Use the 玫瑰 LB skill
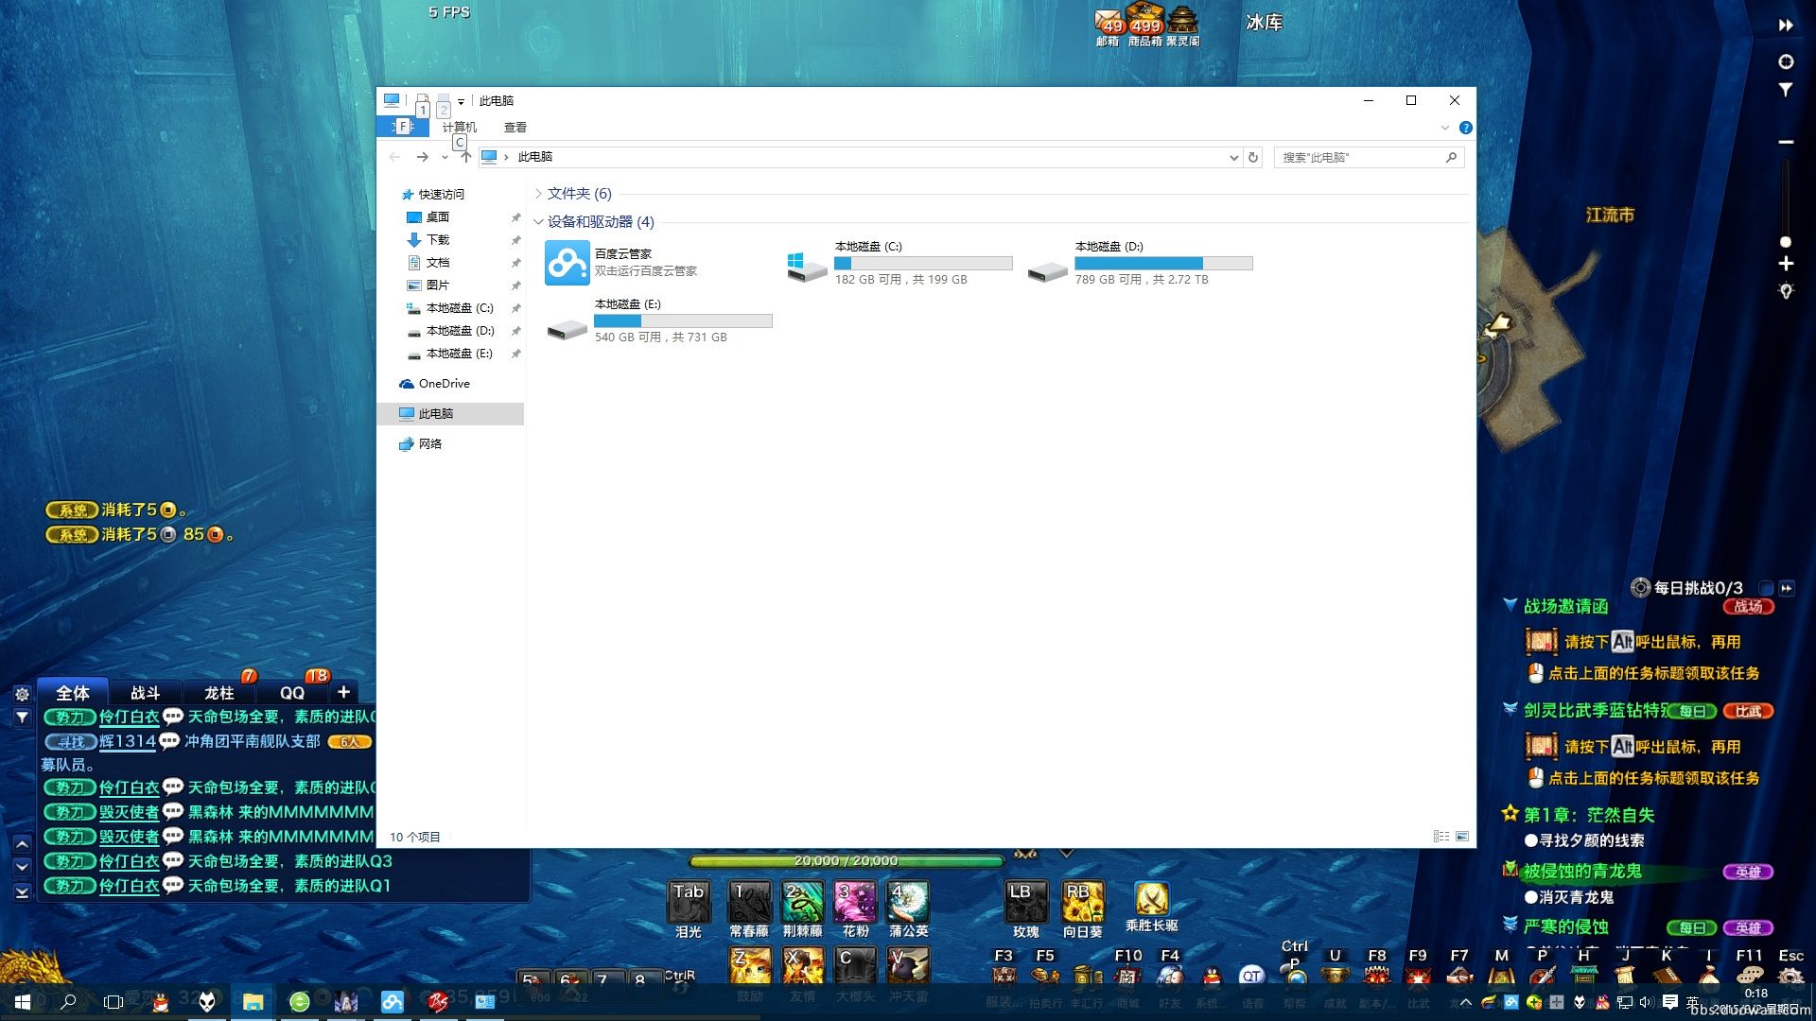Viewport: 1816px width, 1021px height. (1025, 902)
